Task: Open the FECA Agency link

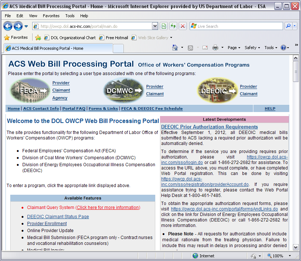Action: 60,98
